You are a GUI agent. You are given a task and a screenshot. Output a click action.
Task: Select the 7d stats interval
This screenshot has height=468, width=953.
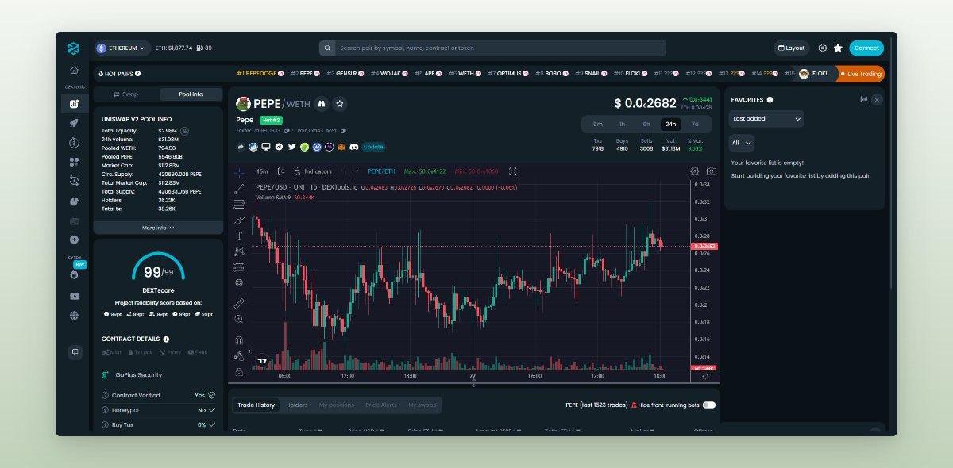click(x=695, y=125)
